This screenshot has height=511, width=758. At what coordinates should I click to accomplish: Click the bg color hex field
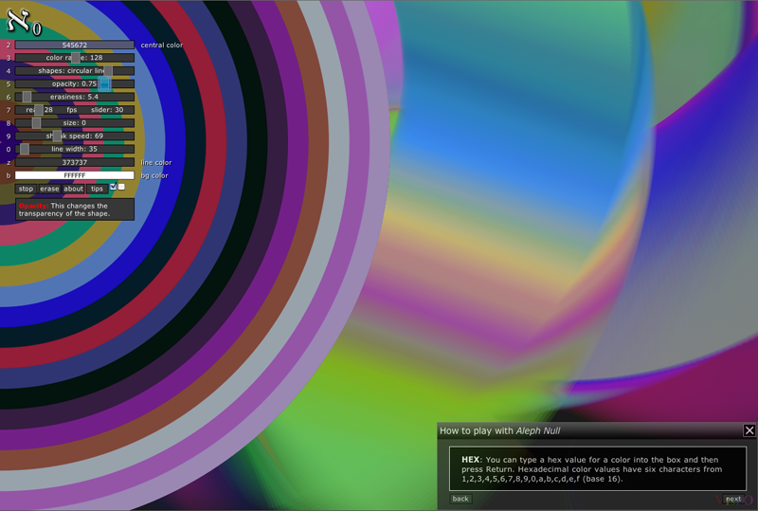tap(74, 175)
